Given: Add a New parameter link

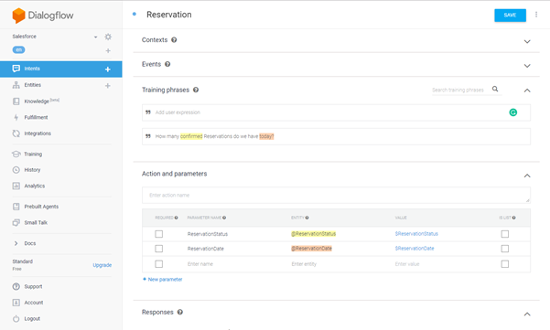Looking at the screenshot, I should (x=162, y=279).
